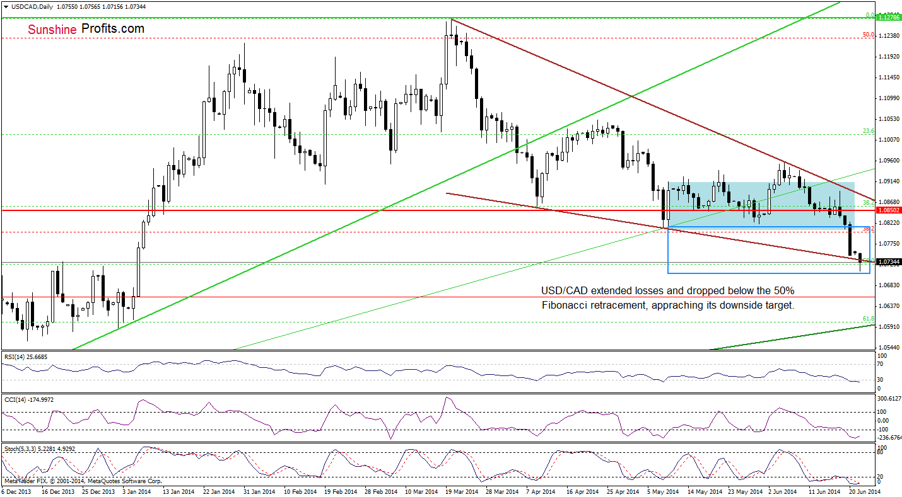Click price axis label 1.08680

[x=888, y=202]
